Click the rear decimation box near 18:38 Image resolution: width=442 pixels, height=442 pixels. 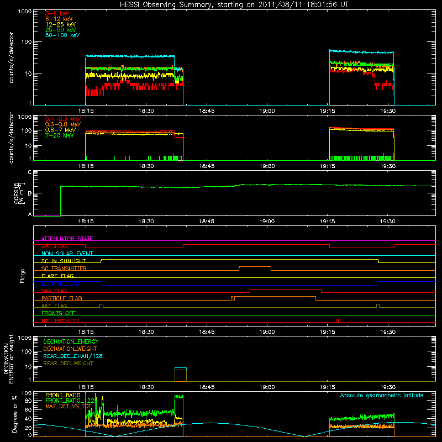[x=181, y=375]
